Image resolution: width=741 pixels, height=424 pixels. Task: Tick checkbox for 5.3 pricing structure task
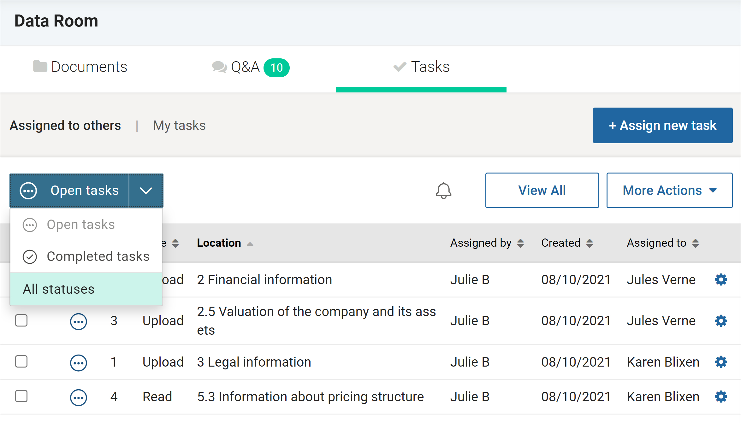[x=21, y=396]
